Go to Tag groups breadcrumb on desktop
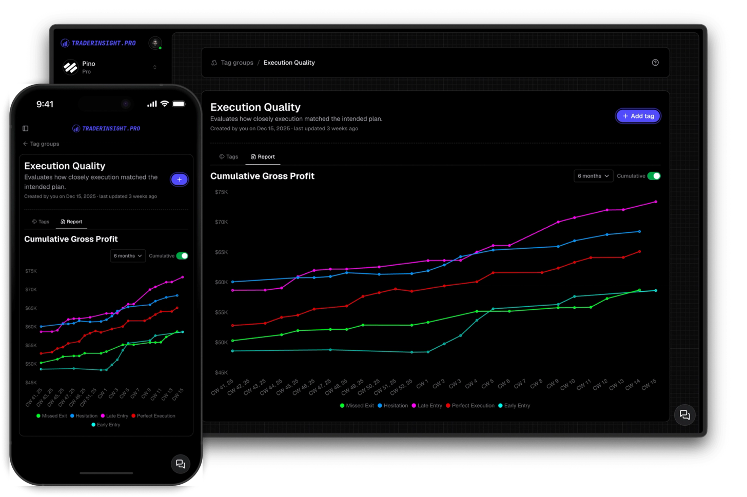 pyautogui.click(x=237, y=63)
